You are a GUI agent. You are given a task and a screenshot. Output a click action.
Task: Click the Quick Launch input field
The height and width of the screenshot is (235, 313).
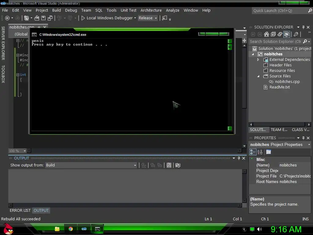coord(279,11)
